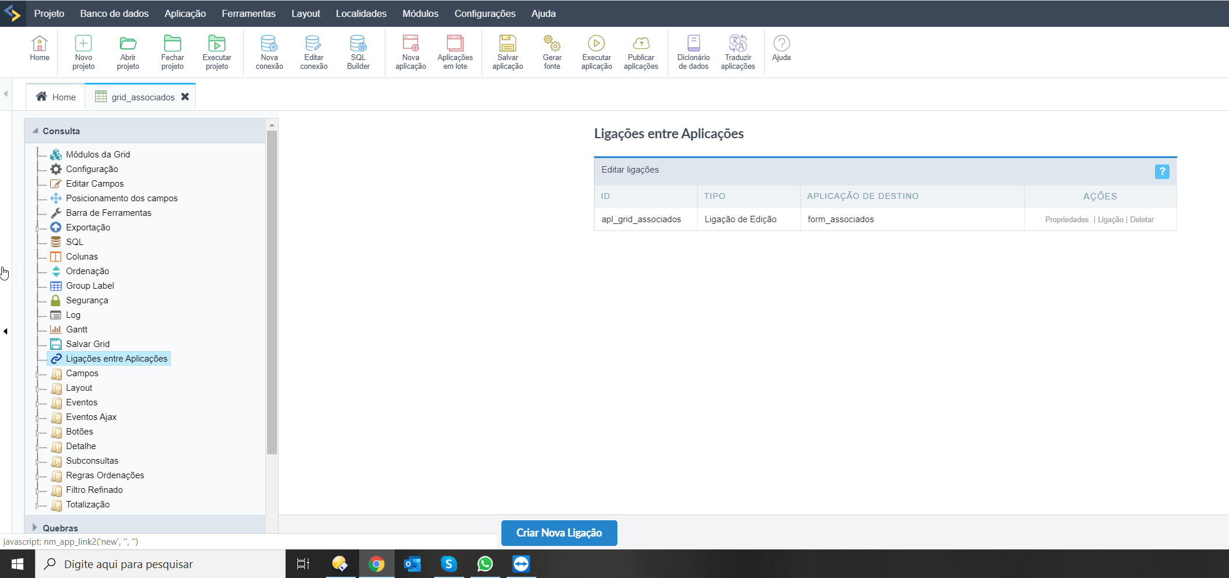Open Aplicação menu

point(185,13)
